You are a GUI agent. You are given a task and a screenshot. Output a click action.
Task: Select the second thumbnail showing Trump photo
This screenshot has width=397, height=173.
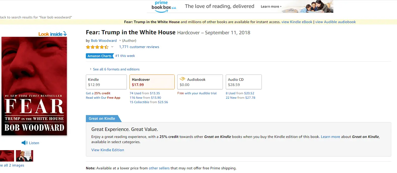(25, 156)
